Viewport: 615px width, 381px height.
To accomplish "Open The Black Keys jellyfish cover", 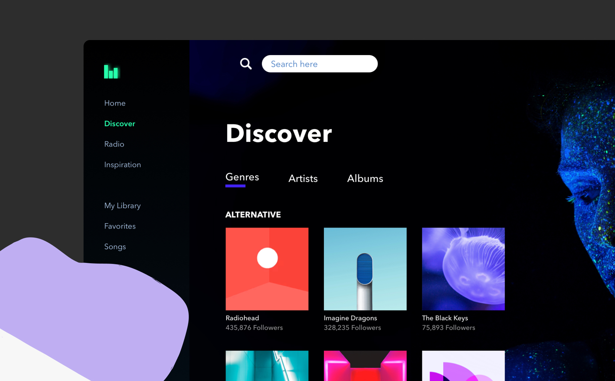I will point(463,269).
